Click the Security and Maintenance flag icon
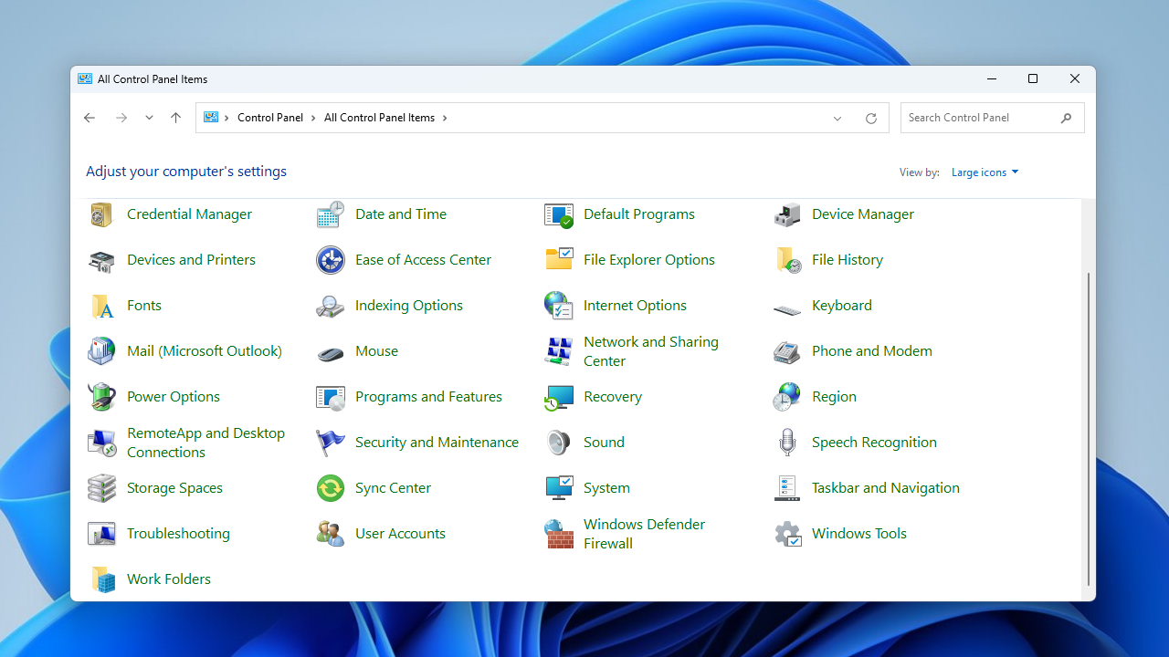The height and width of the screenshot is (657, 1169). click(x=330, y=443)
